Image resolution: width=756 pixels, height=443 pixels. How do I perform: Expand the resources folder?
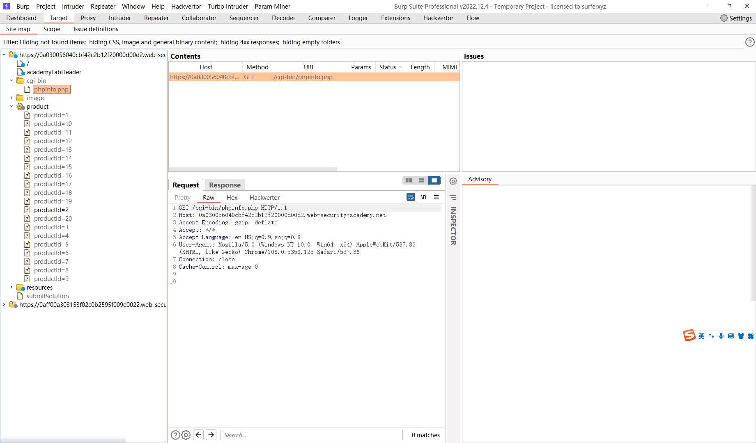coord(11,287)
